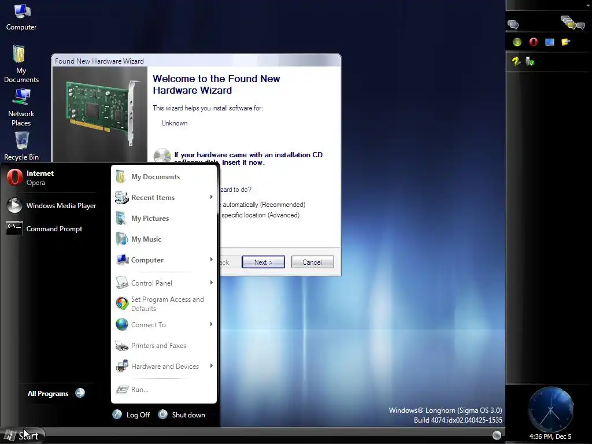Select the Recycle Bin desktop icon
The height and width of the screenshot is (444, 592).
[x=21, y=146]
